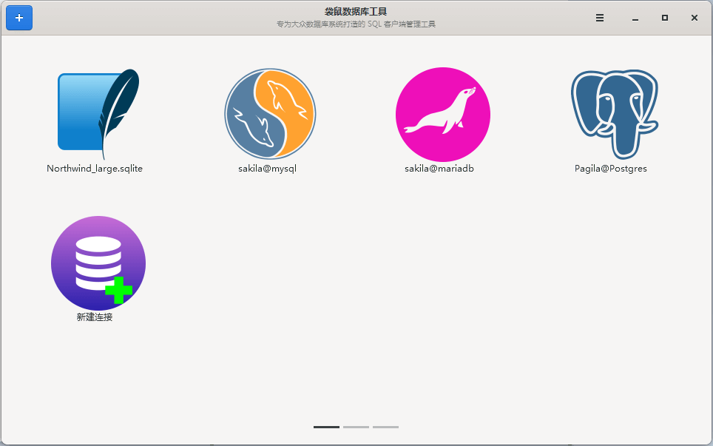713x446 pixels.
Task: Open the Northwind SQLite feather icon
Action: [98, 113]
